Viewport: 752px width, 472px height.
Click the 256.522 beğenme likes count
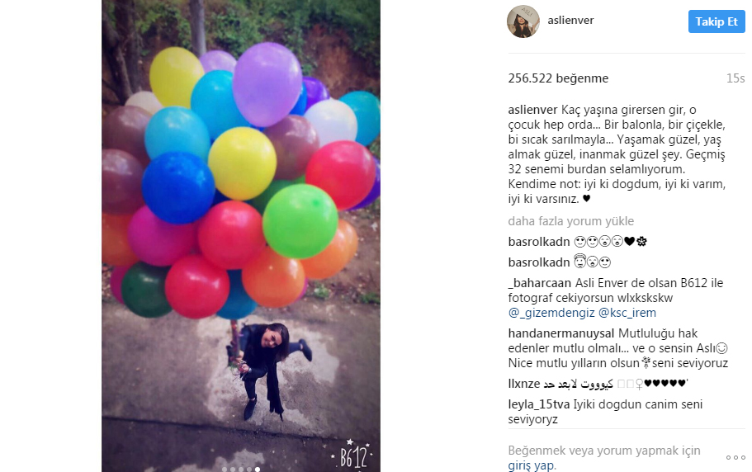558,78
